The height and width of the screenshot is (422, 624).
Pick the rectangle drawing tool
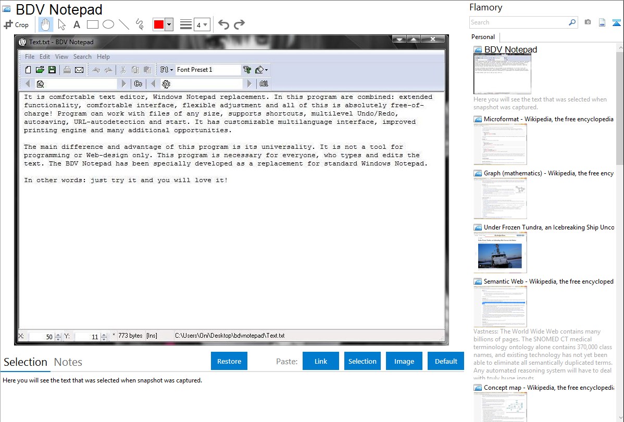pos(92,24)
